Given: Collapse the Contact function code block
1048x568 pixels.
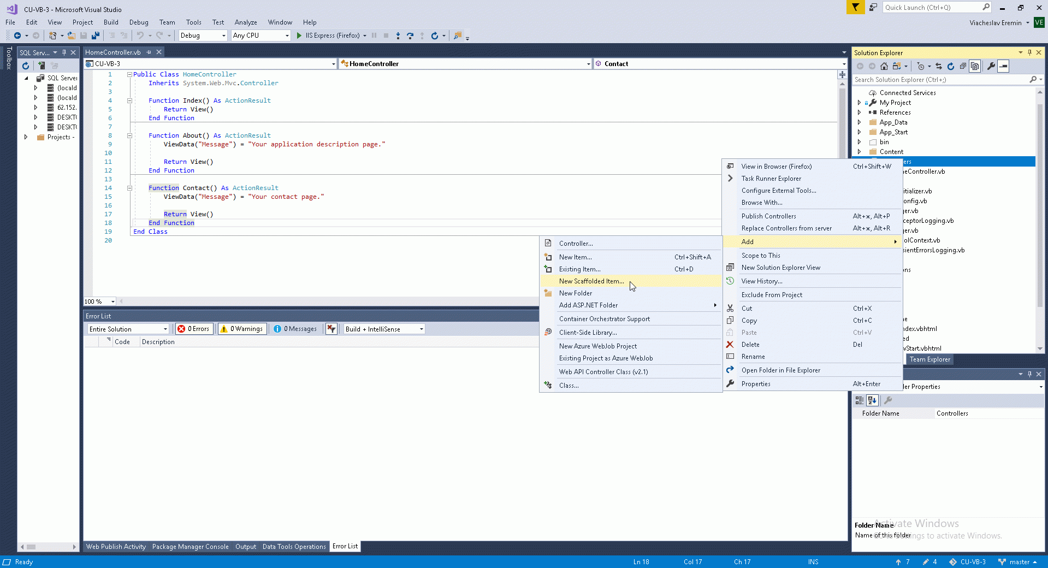Looking at the screenshot, I should (x=129, y=188).
